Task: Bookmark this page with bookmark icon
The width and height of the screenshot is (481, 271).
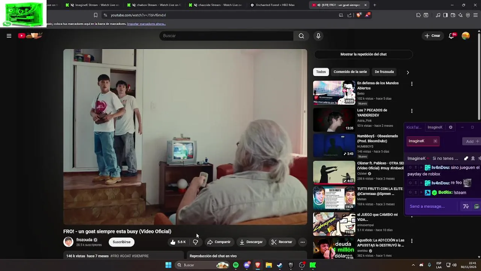Action: tap(95, 15)
